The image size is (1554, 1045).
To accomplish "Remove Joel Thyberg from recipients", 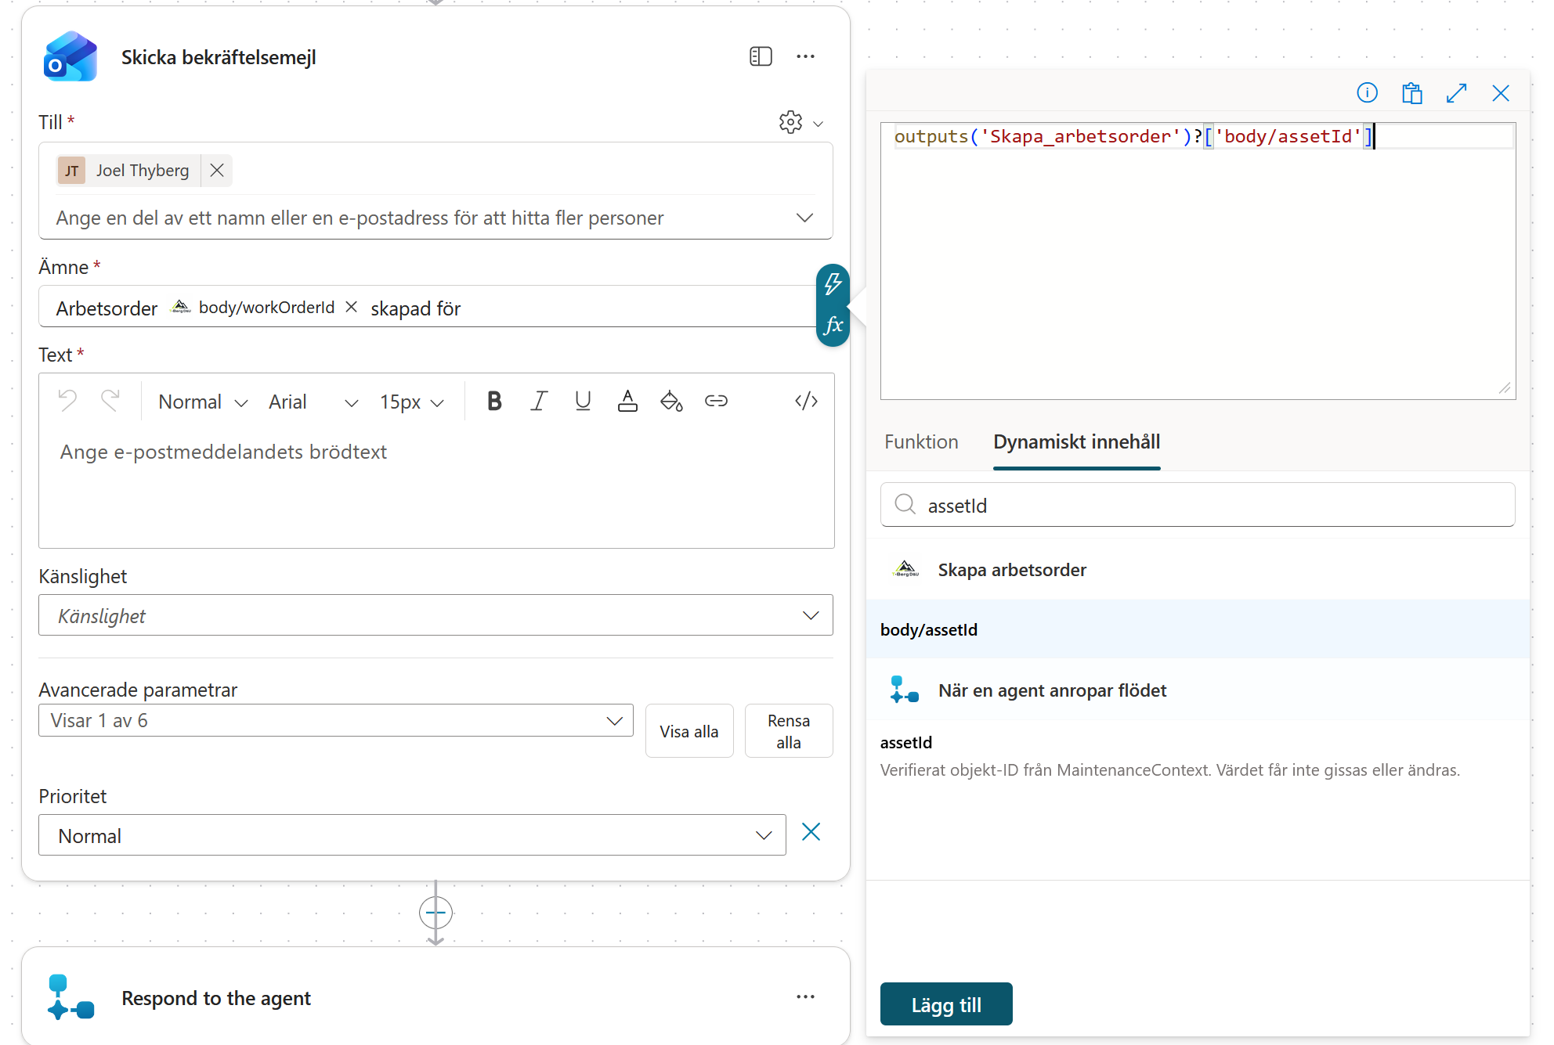I will [x=217, y=170].
